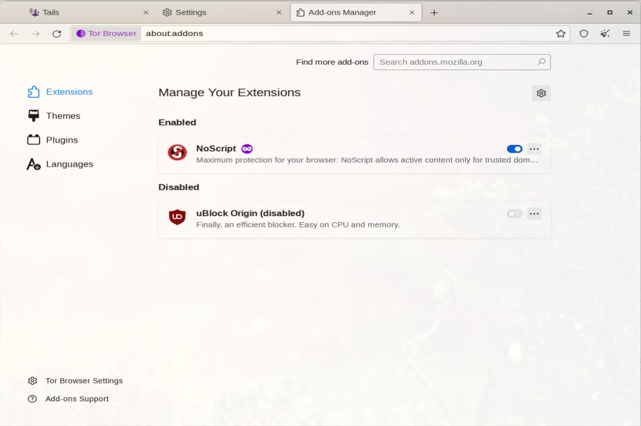The height and width of the screenshot is (426, 641).
Task: Open Themes in the sidebar
Action: (x=63, y=116)
